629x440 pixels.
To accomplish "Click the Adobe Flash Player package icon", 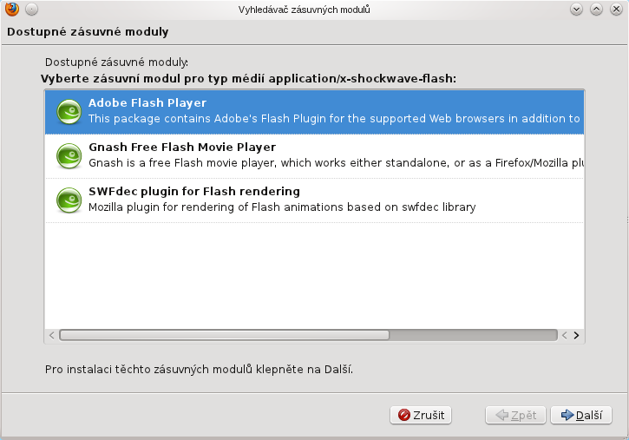I will 69,111.
